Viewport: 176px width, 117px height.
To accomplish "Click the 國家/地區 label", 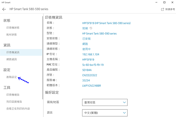I will point(53,102).
